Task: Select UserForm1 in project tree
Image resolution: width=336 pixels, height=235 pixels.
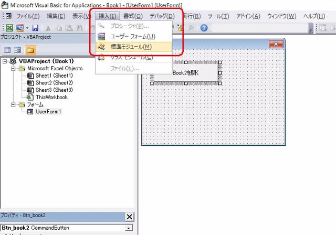Action: pyautogui.click(x=48, y=112)
